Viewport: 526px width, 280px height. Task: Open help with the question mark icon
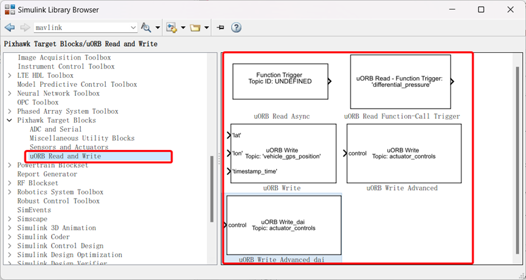pos(236,27)
